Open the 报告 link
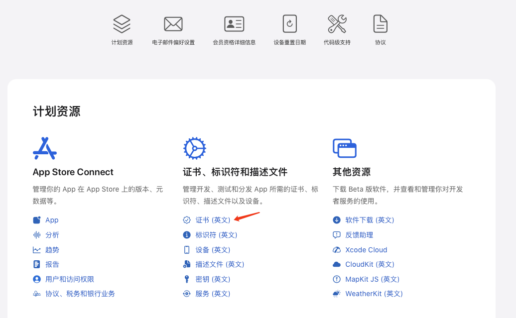Viewport: 516px width, 318px height. pos(52,264)
